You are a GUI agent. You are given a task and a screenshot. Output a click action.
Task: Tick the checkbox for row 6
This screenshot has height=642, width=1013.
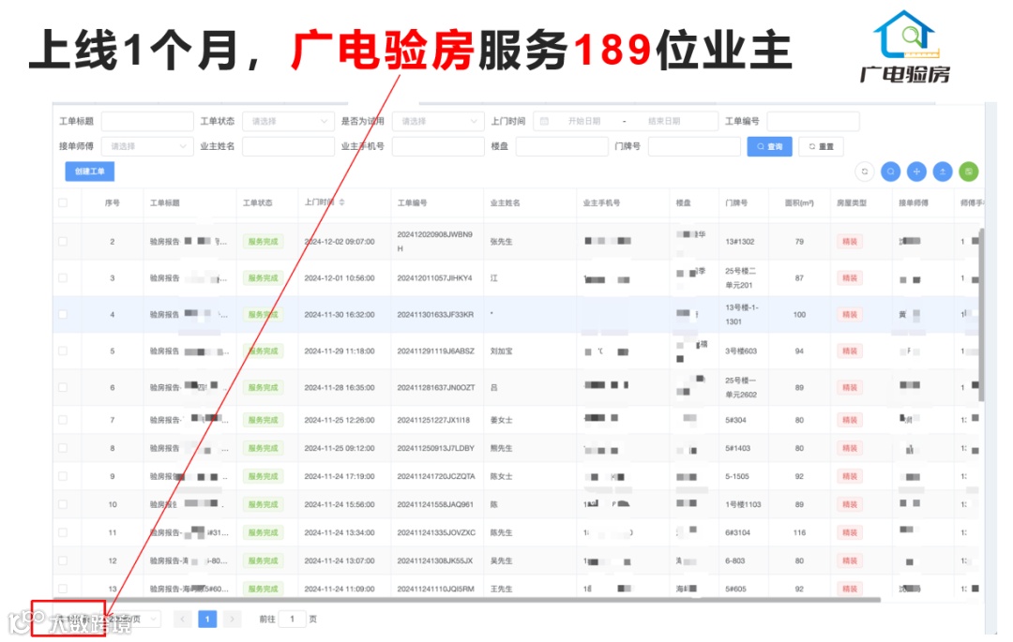[x=63, y=388]
